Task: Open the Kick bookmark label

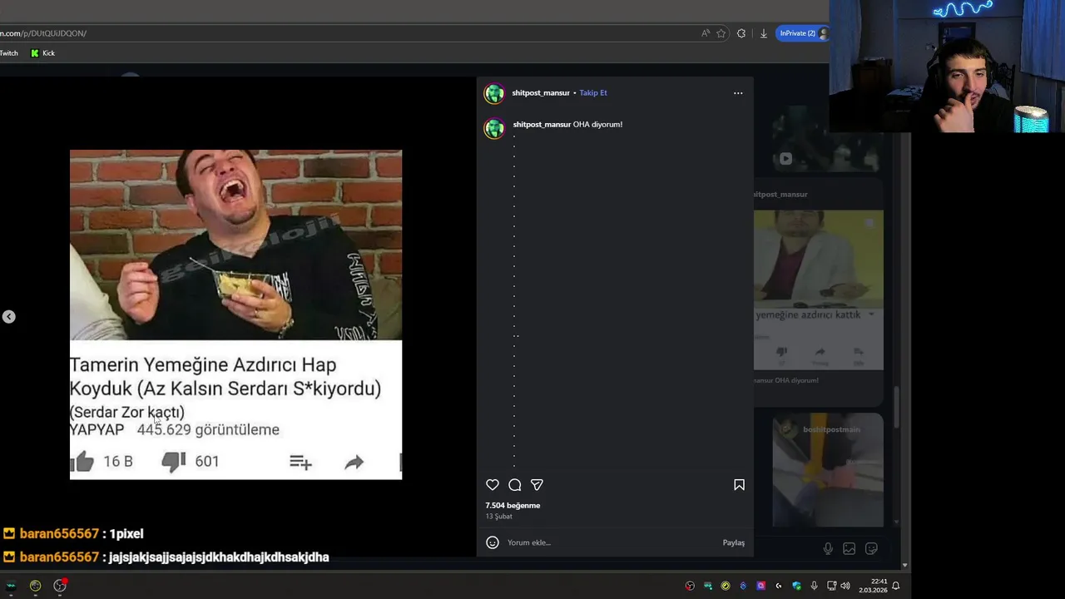Action: [48, 53]
